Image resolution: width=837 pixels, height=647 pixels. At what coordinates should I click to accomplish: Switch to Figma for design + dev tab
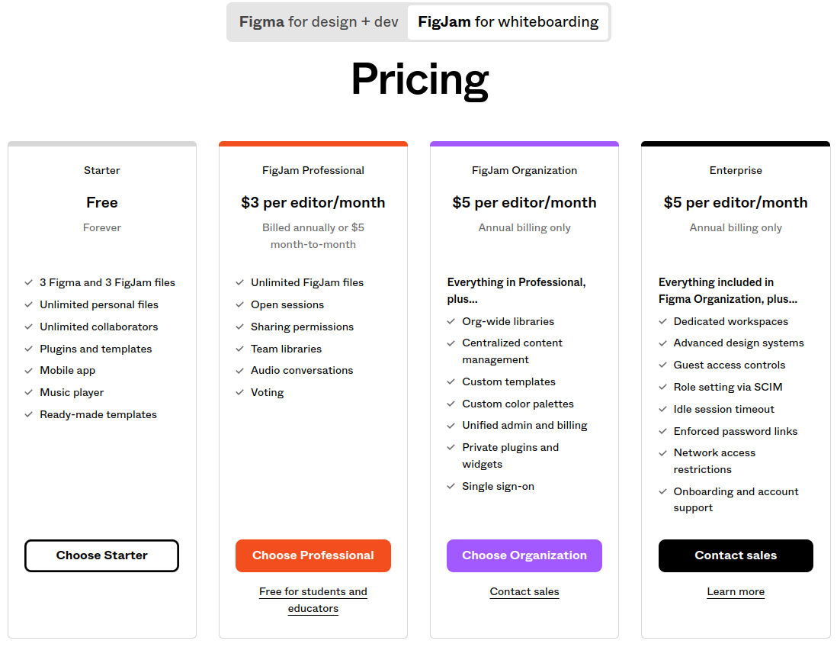[318, 22]
